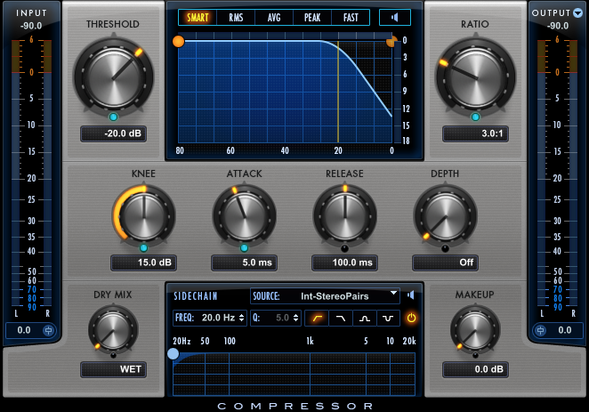Screen dimensions: 589x412
Task: Toggle the Dry Mix automation dot
Action: pyautogui.click(x=113, y=355)
